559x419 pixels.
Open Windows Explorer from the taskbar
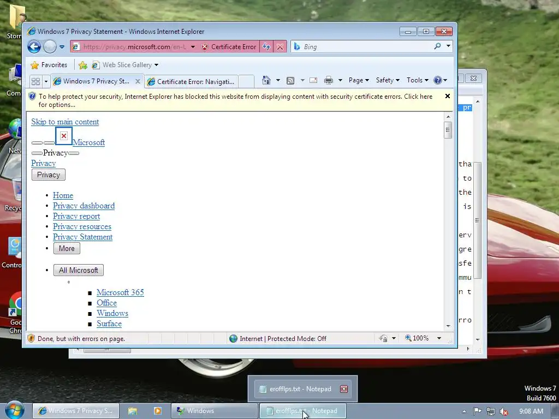click(133, 411)
